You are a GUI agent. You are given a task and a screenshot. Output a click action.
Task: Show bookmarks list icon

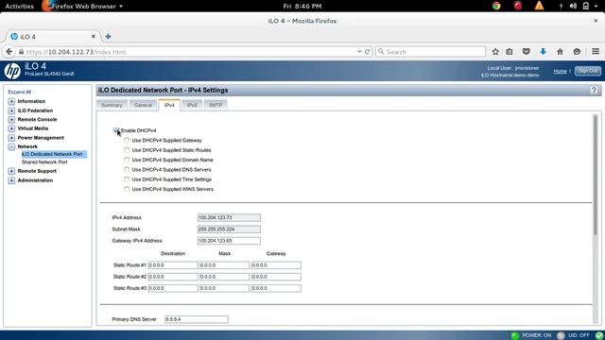(510, 52)
